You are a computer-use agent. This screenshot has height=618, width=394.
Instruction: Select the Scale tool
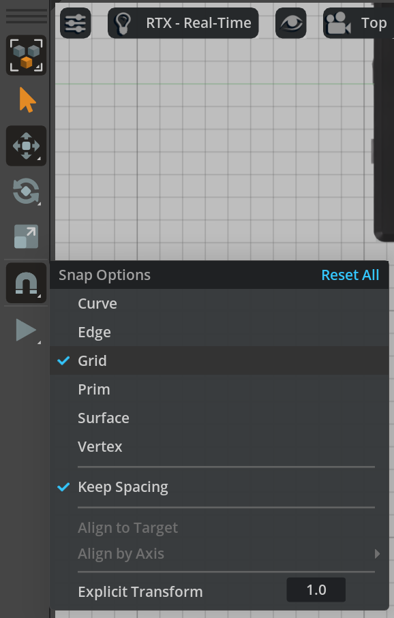(x=26, y=236)
